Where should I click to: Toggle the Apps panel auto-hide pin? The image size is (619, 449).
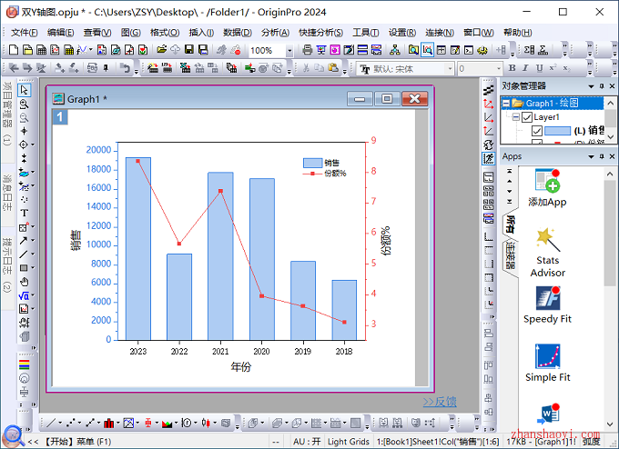point(602,156)
